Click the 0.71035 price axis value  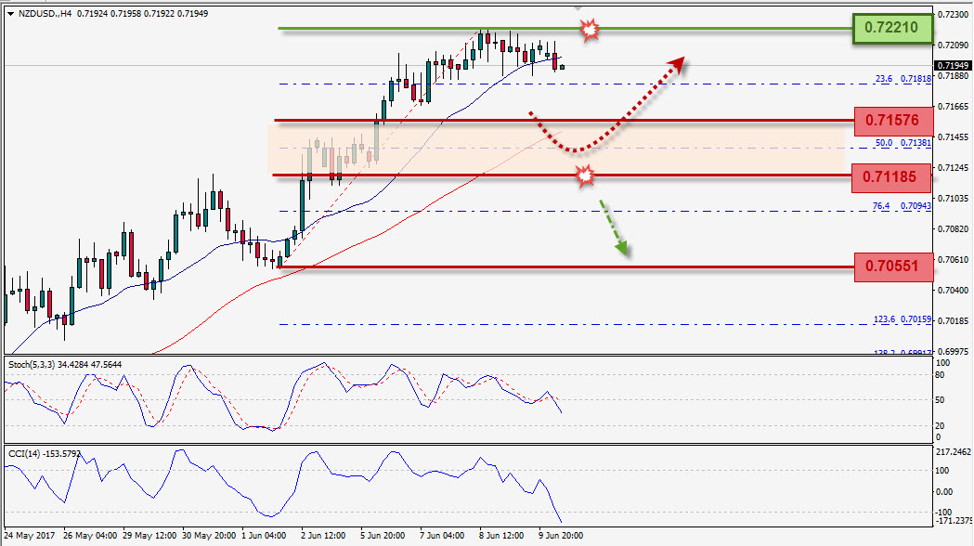(x=953, y=198)
